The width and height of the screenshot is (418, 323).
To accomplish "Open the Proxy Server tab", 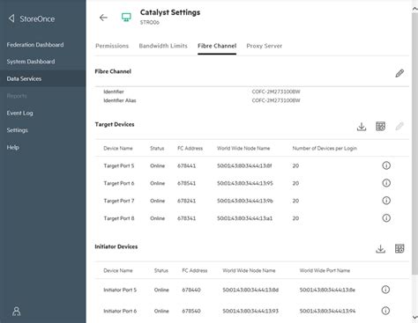I will tap(265, 46).
